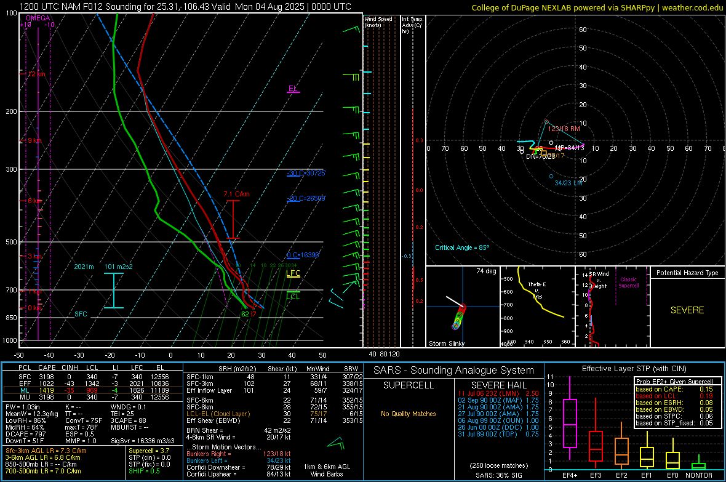Click the Wind Speed (knots) panel header
This screenshot has width=726, height=482.
(378, 22)
